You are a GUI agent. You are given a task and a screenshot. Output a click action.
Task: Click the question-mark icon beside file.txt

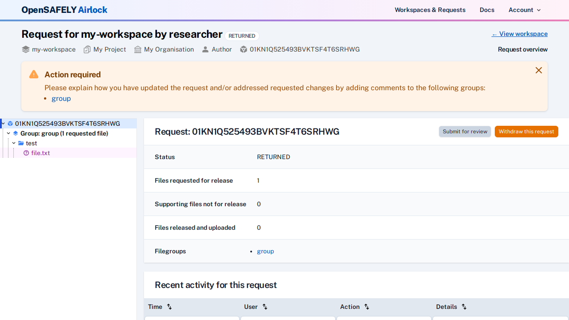[x=26, y=153]
